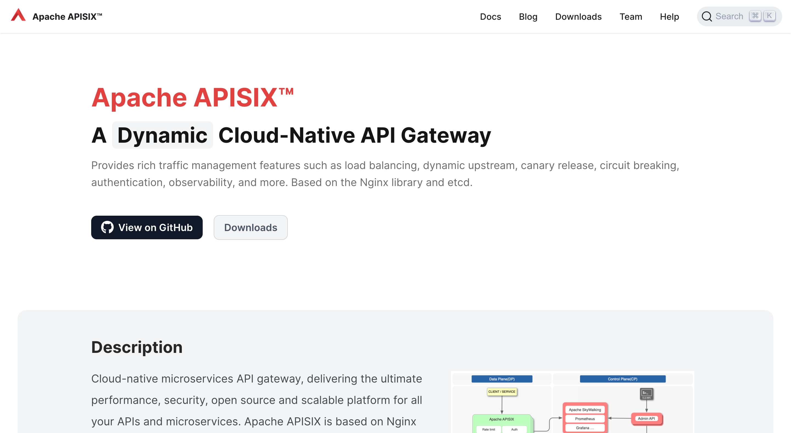Select the Admin API node in the diagram
Viewport: 791px width, 433px height.
pos(647,418)
